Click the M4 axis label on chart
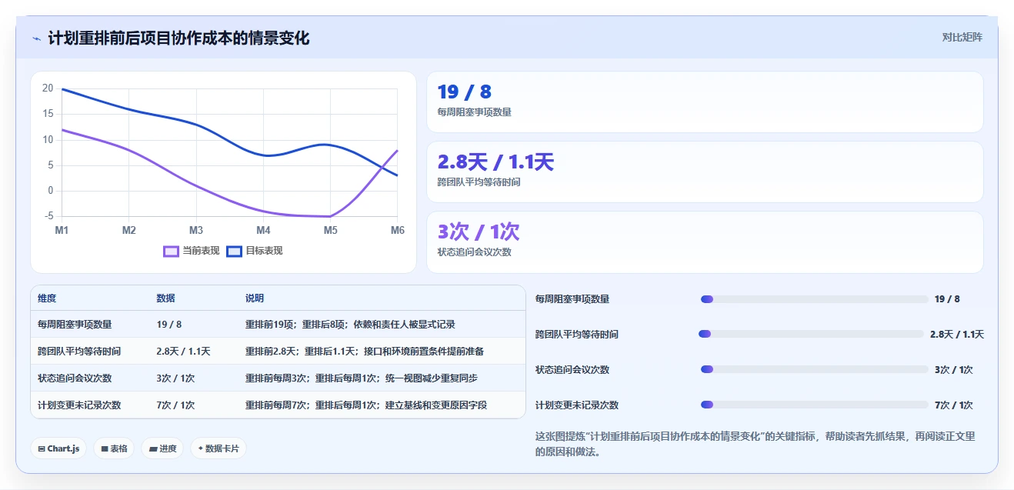Screen dimensions: 1014x490 263,230
